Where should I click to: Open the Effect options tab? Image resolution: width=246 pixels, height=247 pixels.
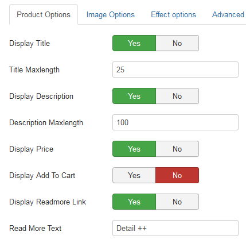click(x=174, y=14)
